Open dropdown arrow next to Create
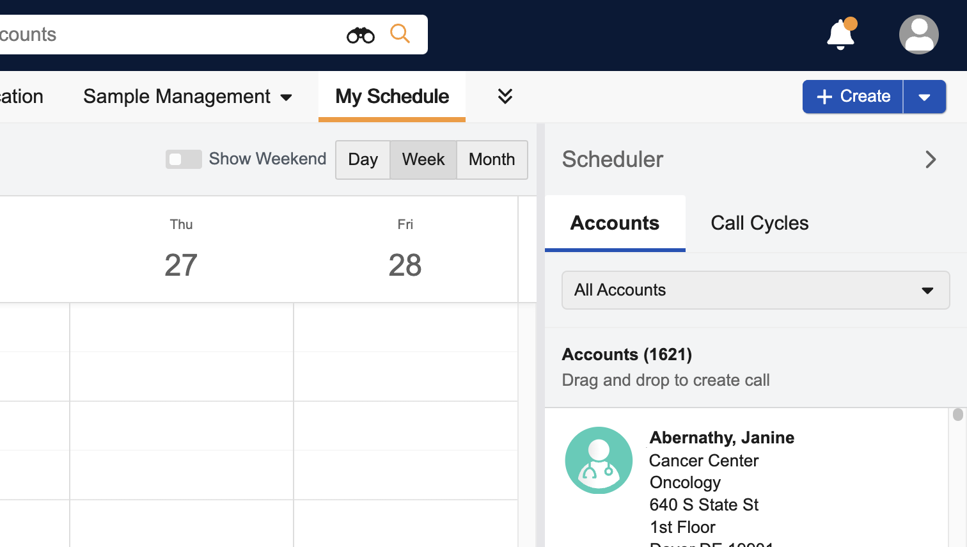 (x=924, y=97)
